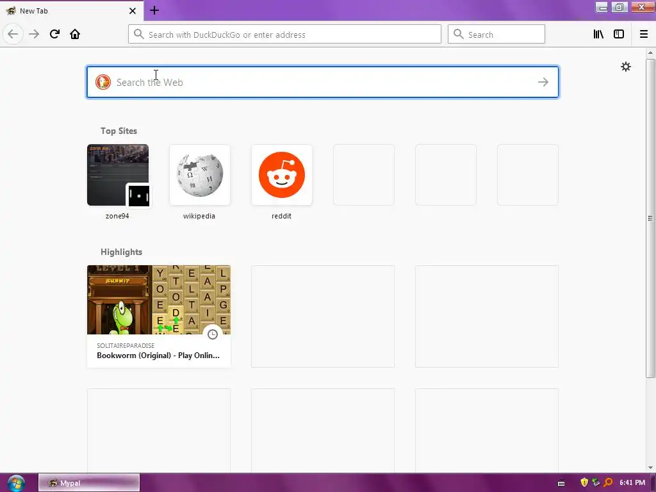Open the Library bookshelf icon
Image resolution: width=656 pixels, height=492 pixels.
[x=598, y=35]
